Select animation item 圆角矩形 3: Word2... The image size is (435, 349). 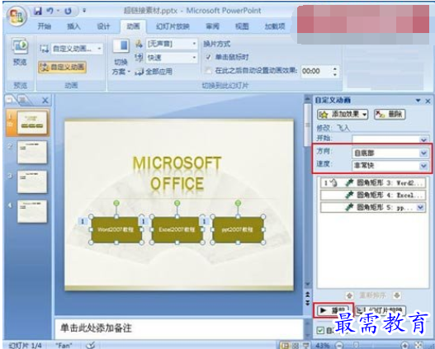point(373,183)
